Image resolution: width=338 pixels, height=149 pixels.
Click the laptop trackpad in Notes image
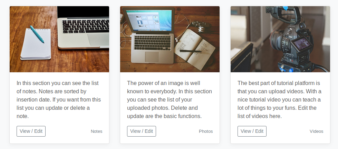point(98,39)
